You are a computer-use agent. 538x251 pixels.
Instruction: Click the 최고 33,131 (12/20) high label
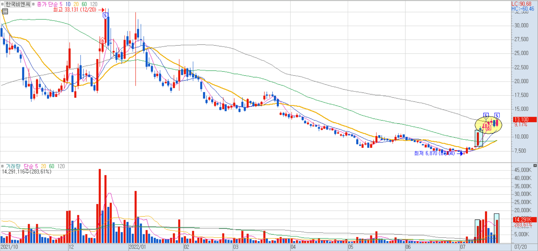click(75, 9)
